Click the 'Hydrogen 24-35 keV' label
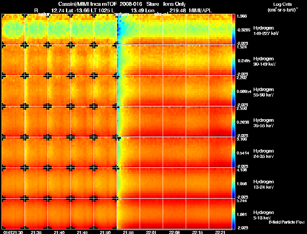 pyautogui.click(x=264, y=154)
